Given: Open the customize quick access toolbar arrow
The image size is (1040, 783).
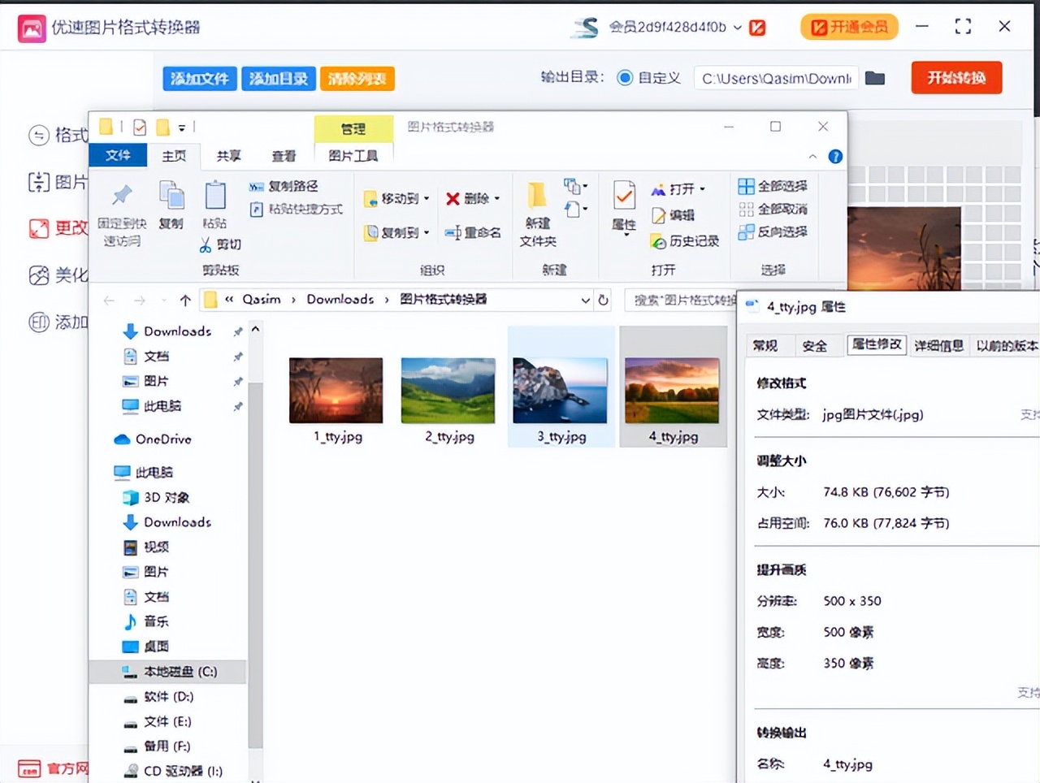Looking at the screenshot, I should (182, 128).
